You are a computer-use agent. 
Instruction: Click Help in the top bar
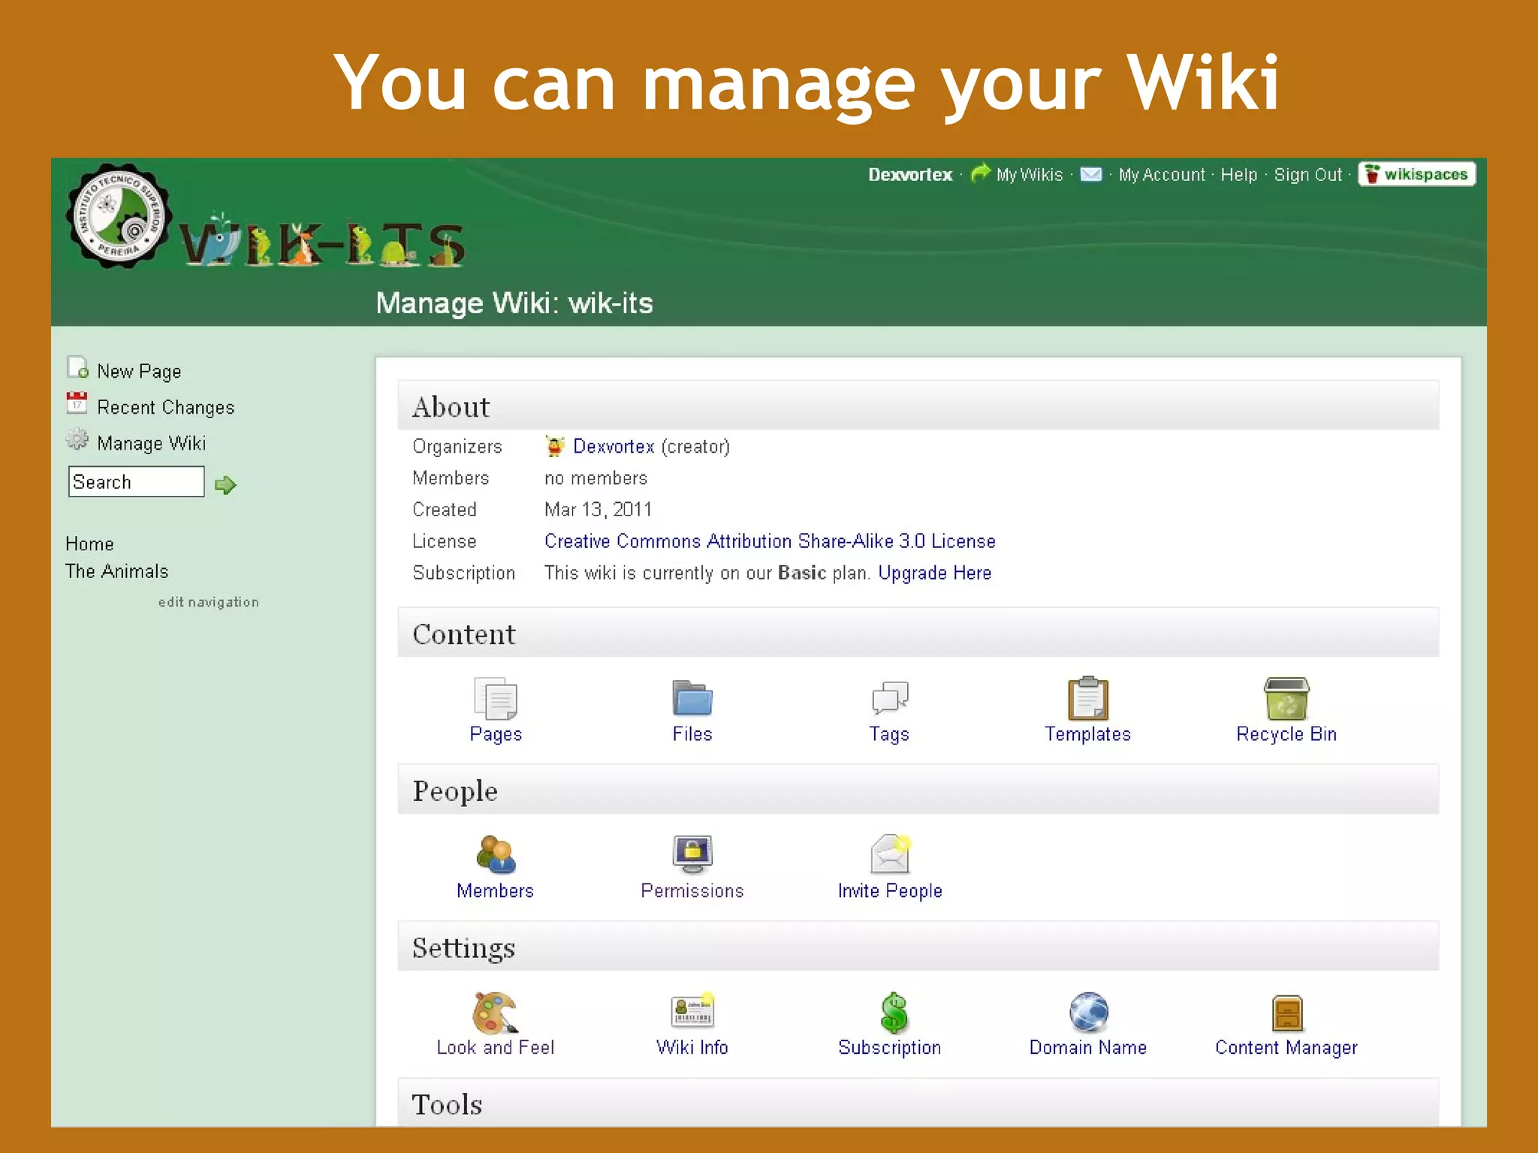pos(1238,175)
